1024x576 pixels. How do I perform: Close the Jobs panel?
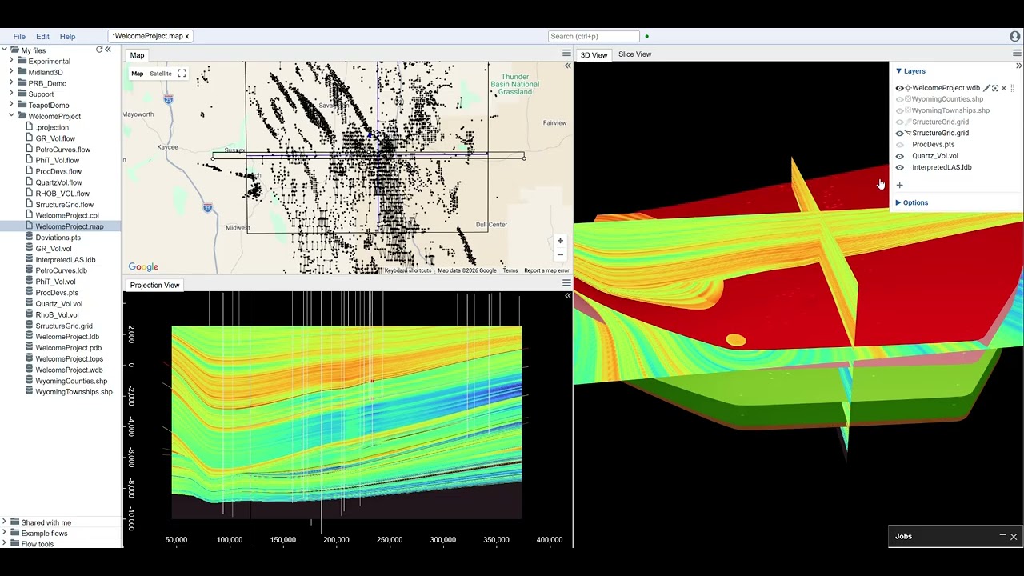1014,536
